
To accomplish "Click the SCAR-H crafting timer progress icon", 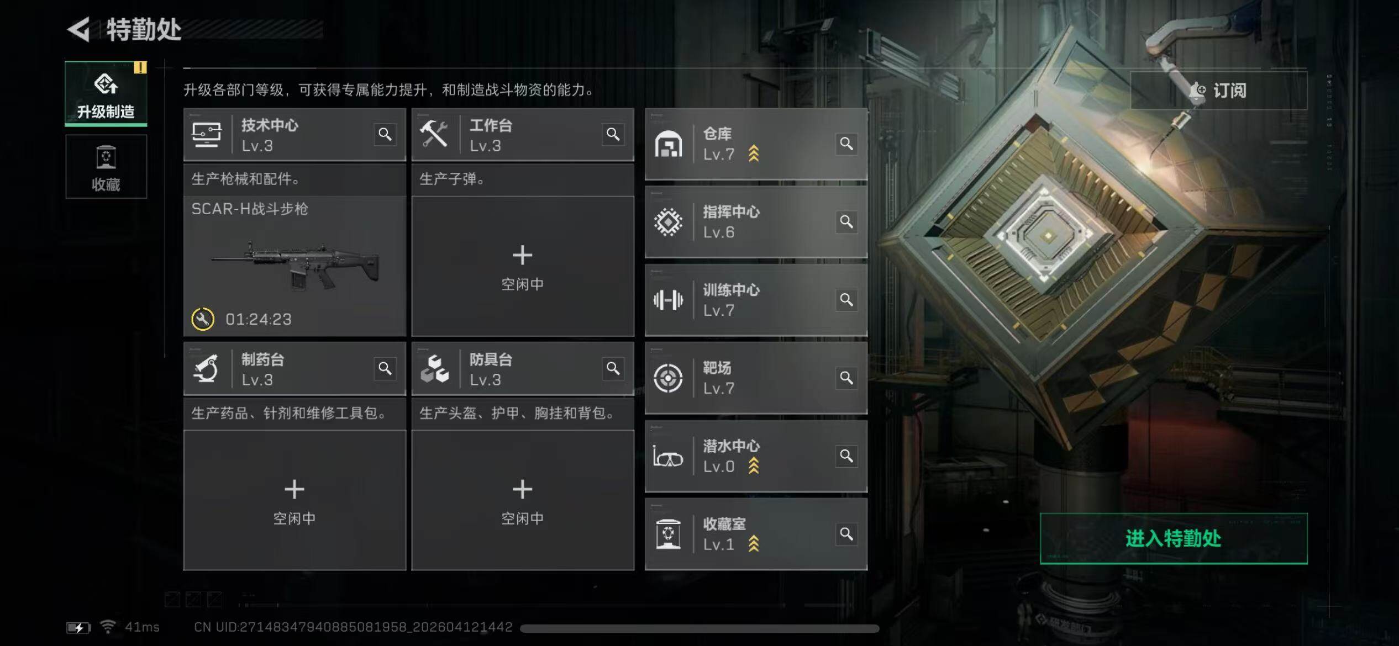I will pos(203,319).
